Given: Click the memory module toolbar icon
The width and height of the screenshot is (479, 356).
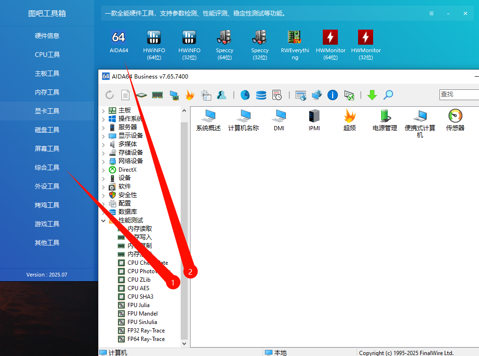Looking at the screenshot, I should click(x=157, y=95).
